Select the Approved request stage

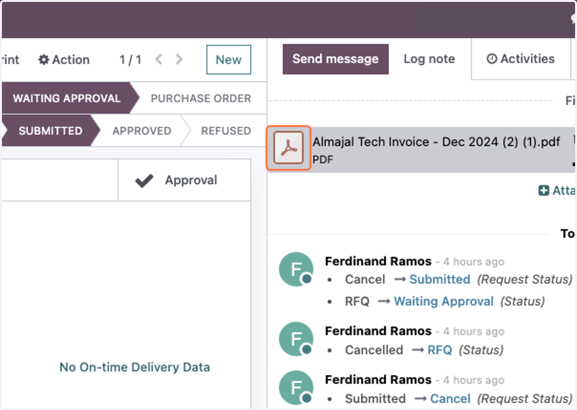point(142,131)
